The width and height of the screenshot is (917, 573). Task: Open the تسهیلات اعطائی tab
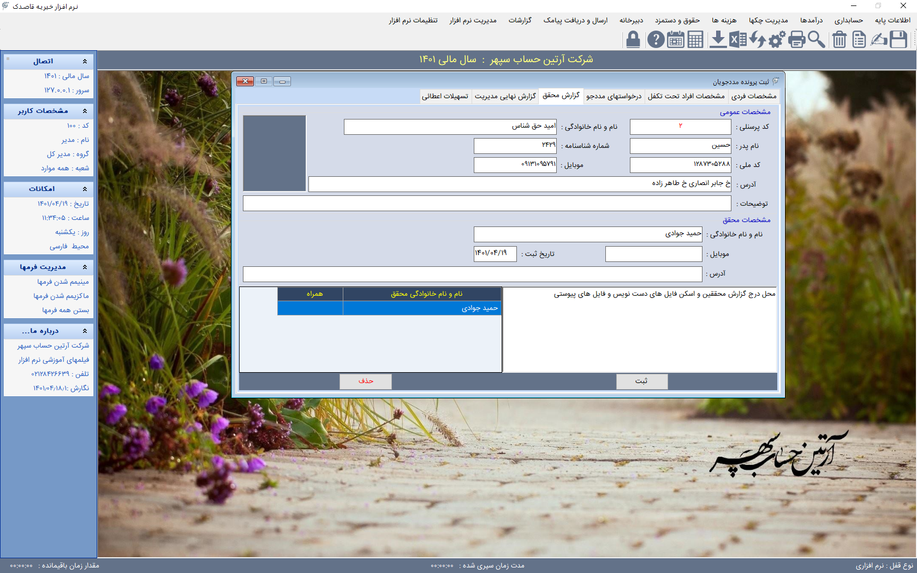pos(445,96)
